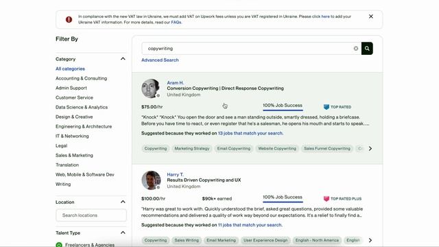Click the red alert icon in banner
The height and width of the screenshot is (247, 439).
tap(69, 20)
